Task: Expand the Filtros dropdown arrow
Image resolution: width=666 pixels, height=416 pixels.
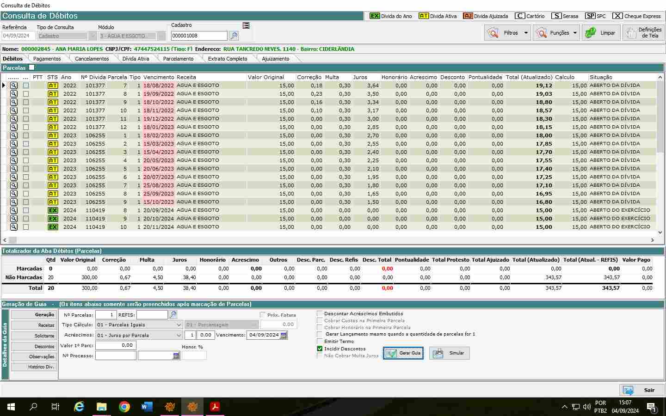Action: coord(526,33)
